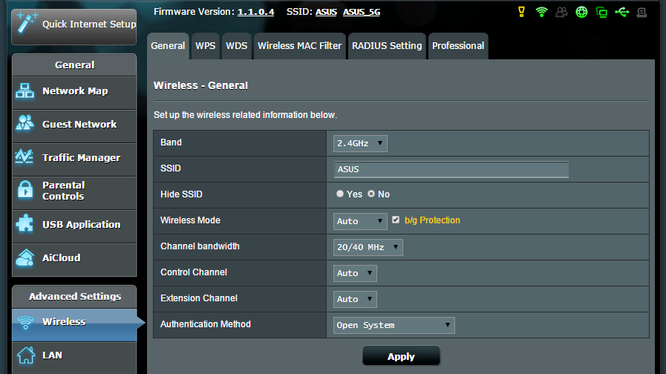Click the LAN house icon
The image size is (666, 374).
click(26, 355)
